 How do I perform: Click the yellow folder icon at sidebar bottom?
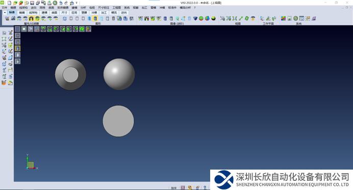[10, 83]
